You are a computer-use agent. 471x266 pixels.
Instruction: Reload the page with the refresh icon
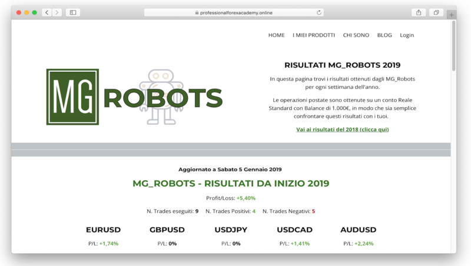tap(319, 12)
